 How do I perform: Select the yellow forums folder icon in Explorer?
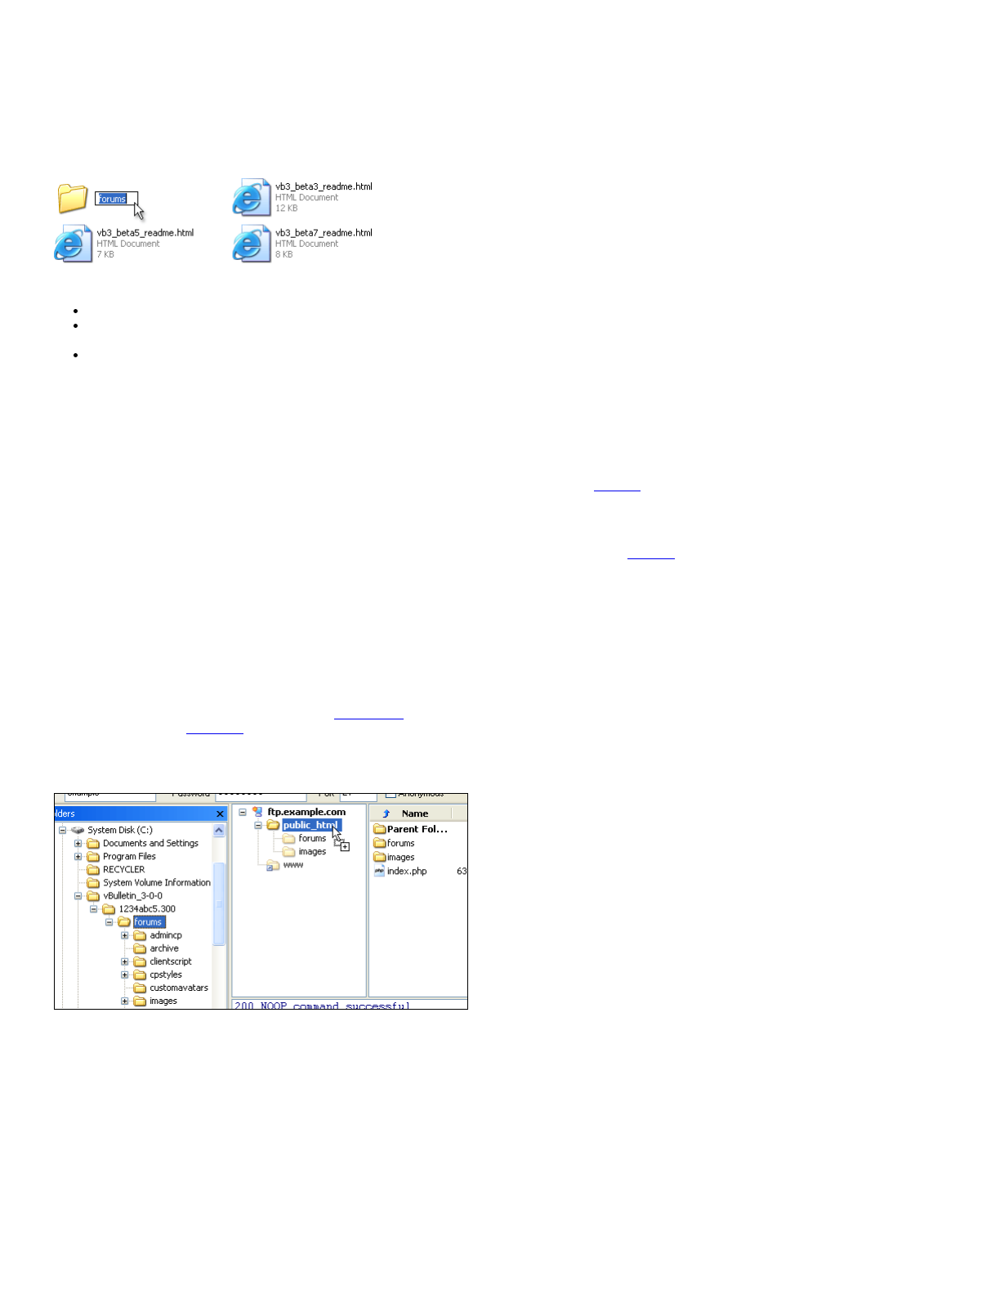(73, 198)
